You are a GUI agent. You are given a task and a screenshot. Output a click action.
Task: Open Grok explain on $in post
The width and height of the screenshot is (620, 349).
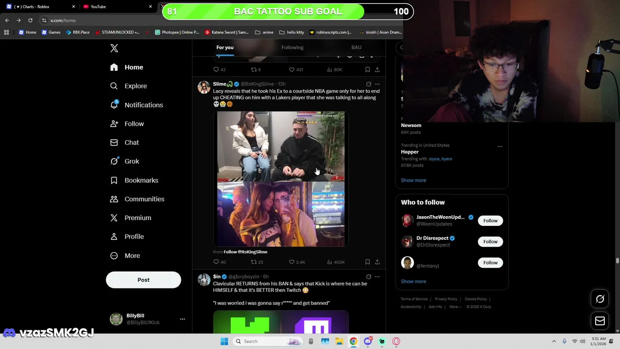pyautogui.click(x=369, y=277)
